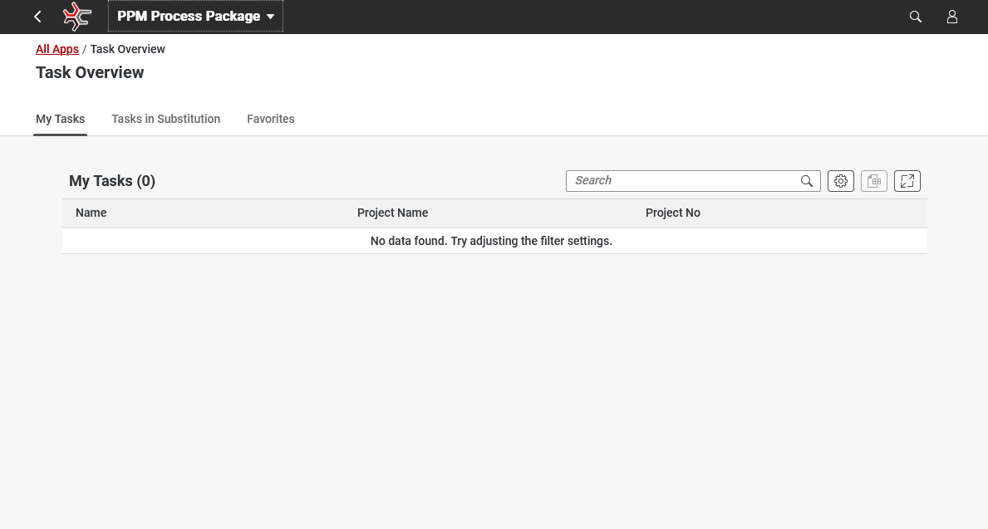This screenshot has width=988, height=529.
Task: Click the export to spreadsheet icon
Action: click(x=874, y=181)
